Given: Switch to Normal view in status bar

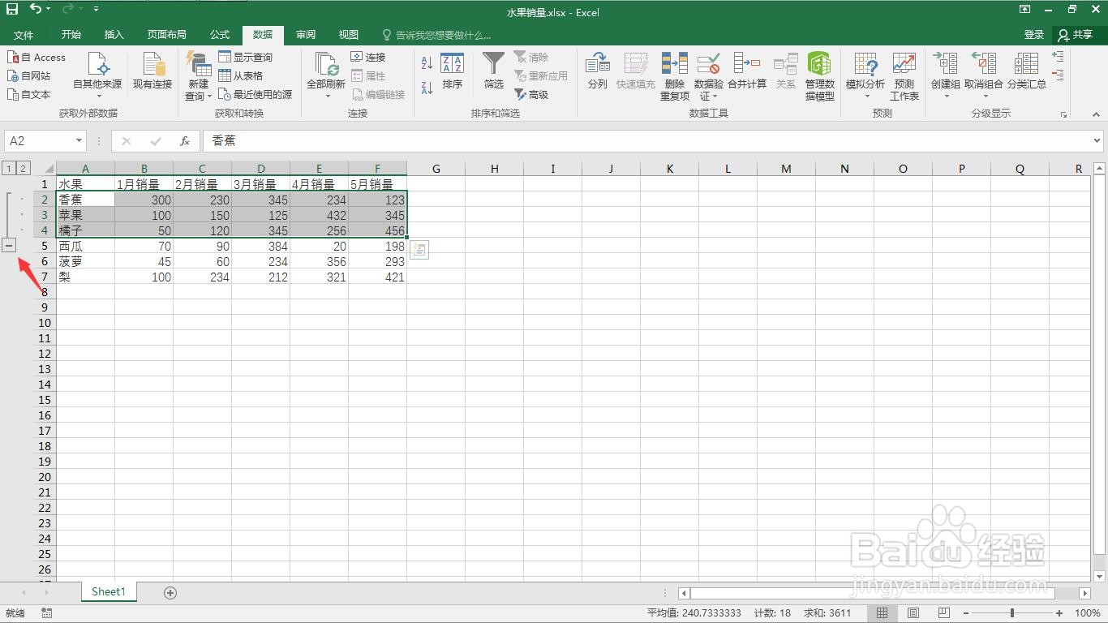Looking at the screenshot, I should 883,613.
